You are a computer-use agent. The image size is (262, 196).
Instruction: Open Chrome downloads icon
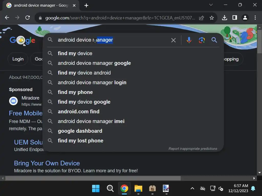point(224,18)
